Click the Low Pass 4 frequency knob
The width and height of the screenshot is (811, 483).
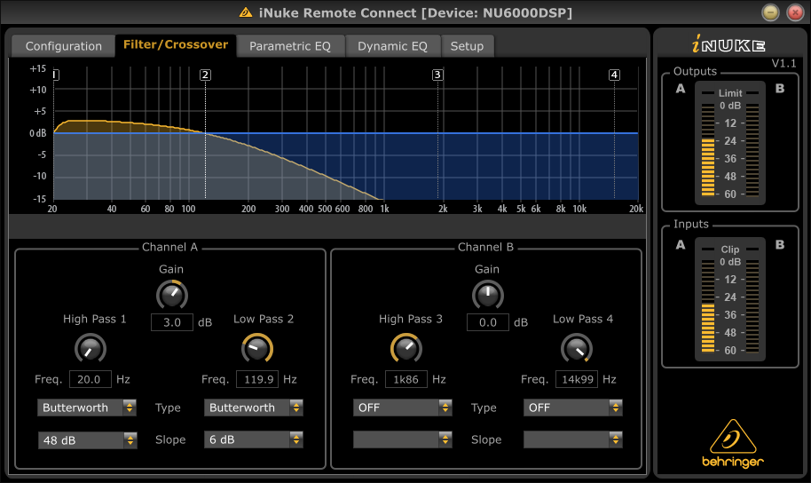click(x=577, y=349)
